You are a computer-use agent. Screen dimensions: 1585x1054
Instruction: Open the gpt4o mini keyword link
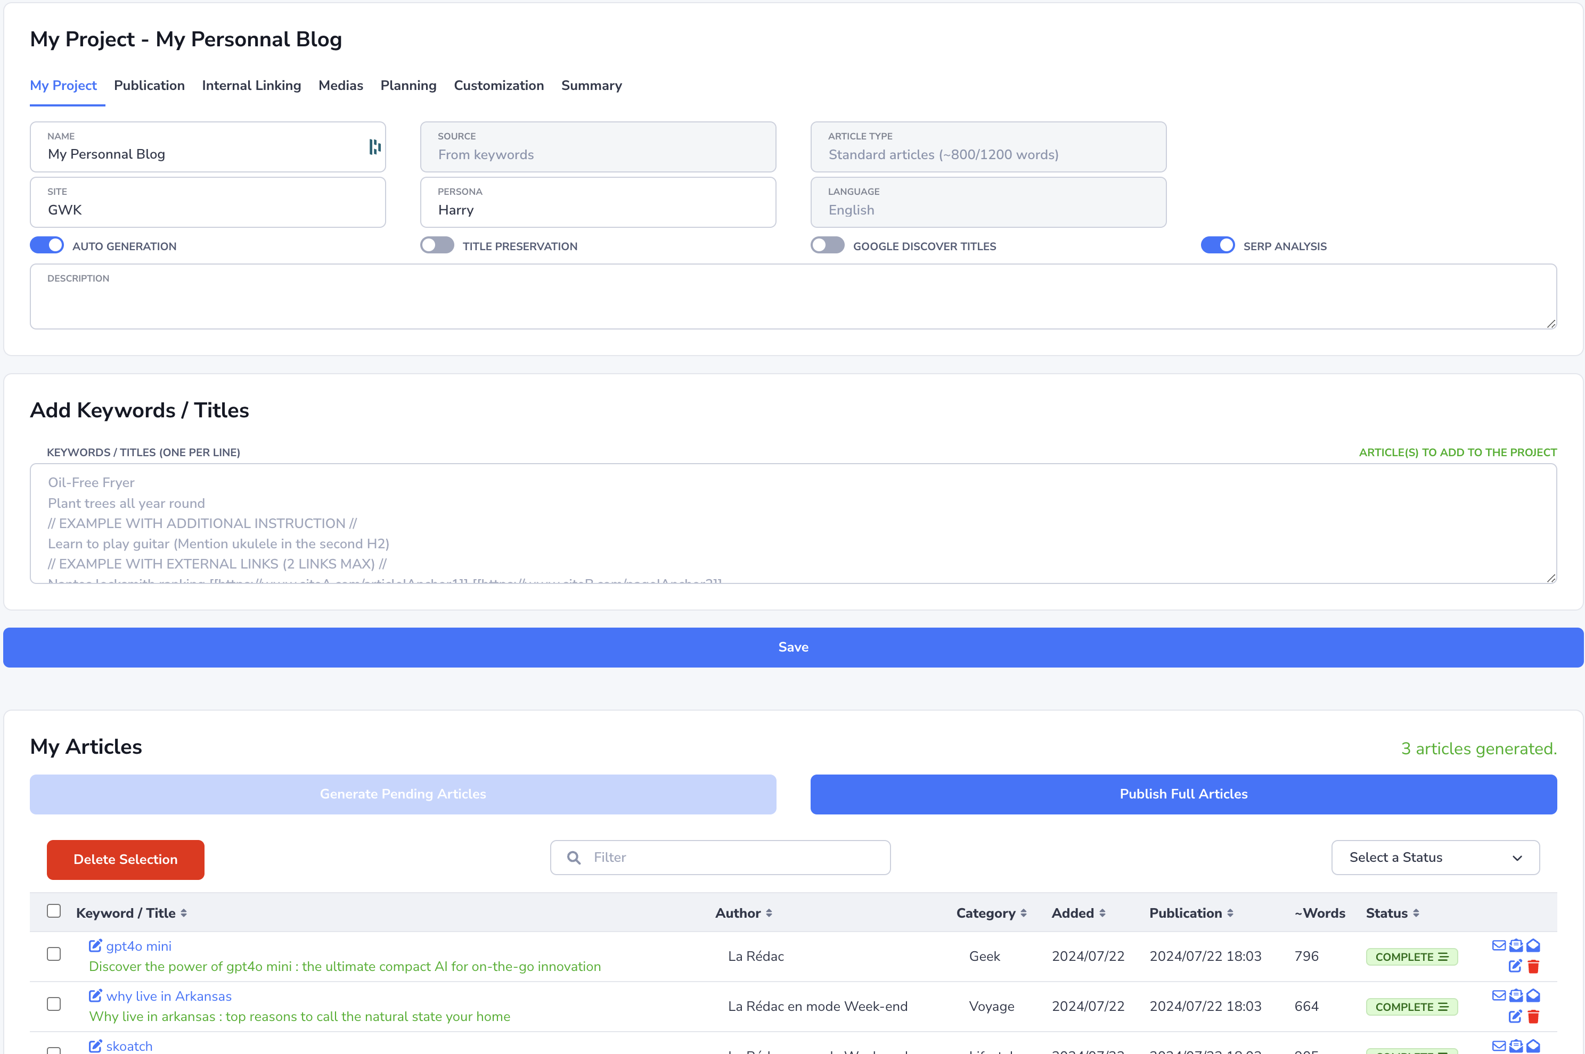pyautogui.click(x=138, y=946)
